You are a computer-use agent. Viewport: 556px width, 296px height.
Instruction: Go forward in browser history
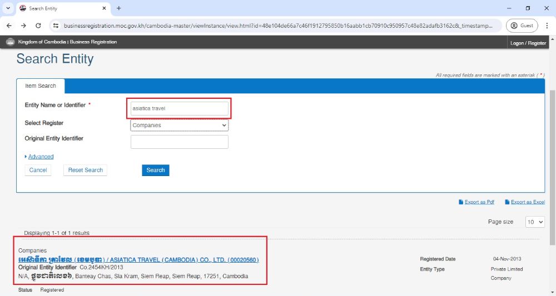(x=23, y=26)
